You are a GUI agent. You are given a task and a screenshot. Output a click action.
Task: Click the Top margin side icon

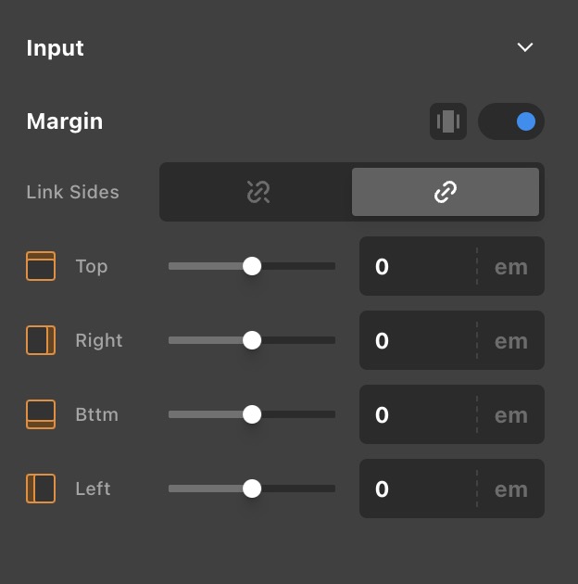point(41,266)
